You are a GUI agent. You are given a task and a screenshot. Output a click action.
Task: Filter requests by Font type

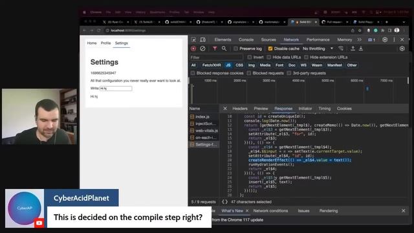(x=279, y=65)
